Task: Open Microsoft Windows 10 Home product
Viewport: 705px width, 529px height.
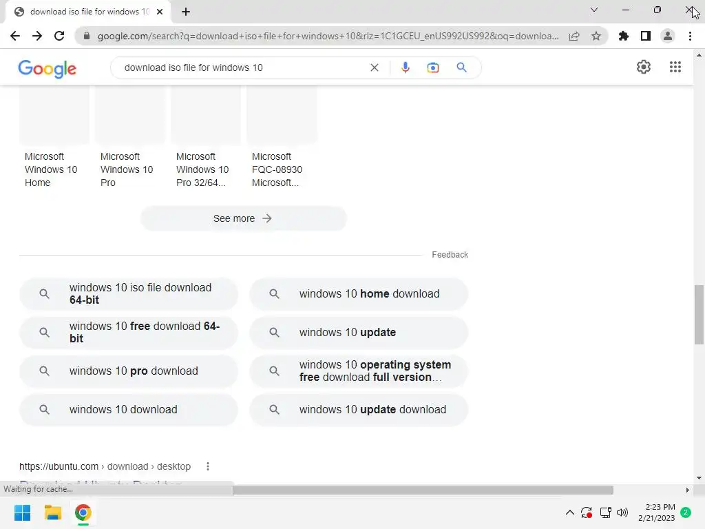Action: pyautogui.click(x=54, y=137)
